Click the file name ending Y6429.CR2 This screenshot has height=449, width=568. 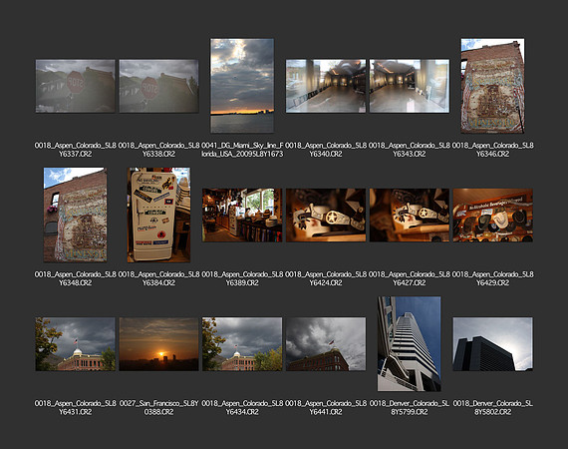[492, 278]
